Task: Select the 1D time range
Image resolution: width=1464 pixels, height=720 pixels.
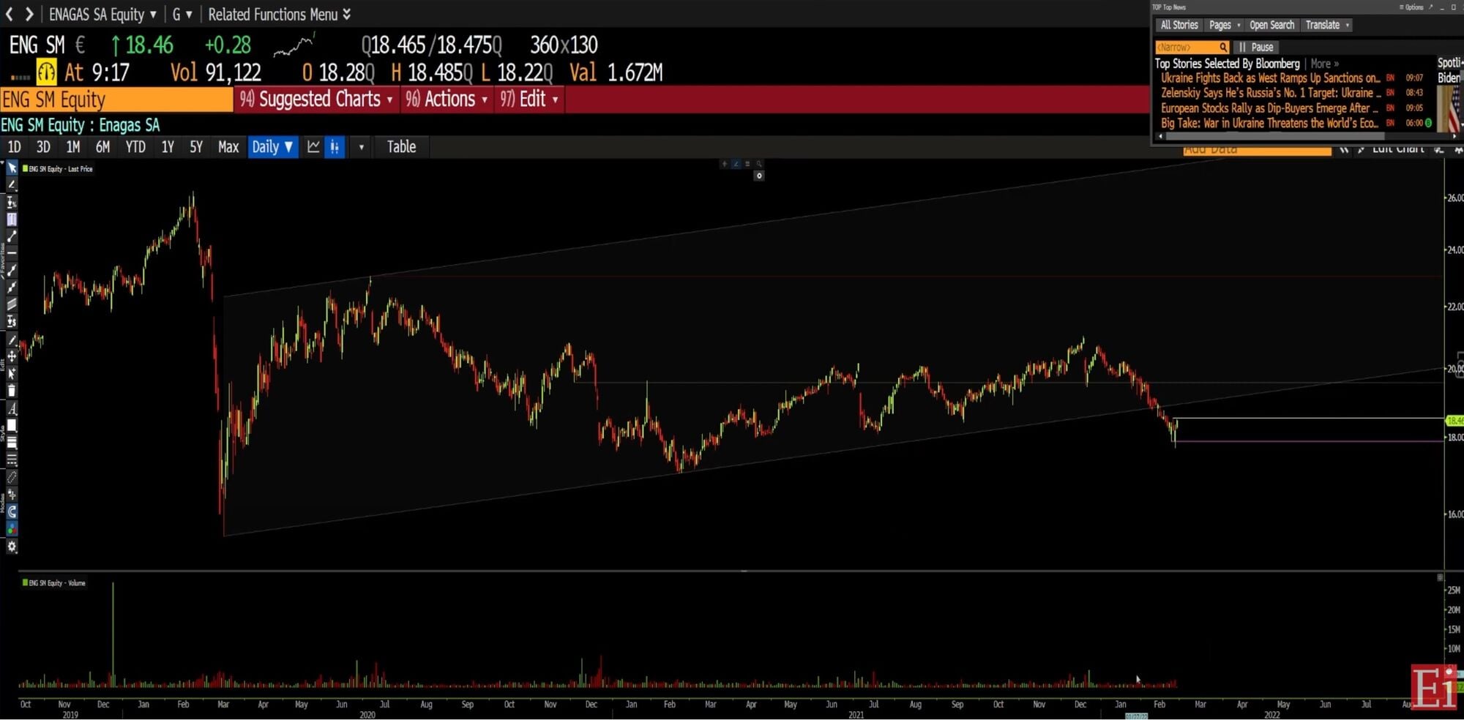Action: pos(14,147)
